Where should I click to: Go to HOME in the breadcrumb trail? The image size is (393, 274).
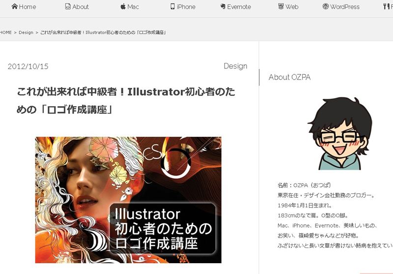pos(5,32)
